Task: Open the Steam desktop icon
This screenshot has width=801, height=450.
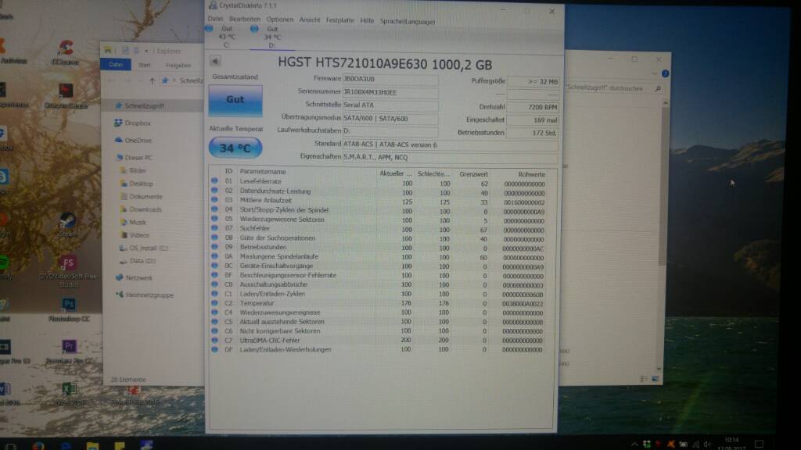Action: [68, 225]
